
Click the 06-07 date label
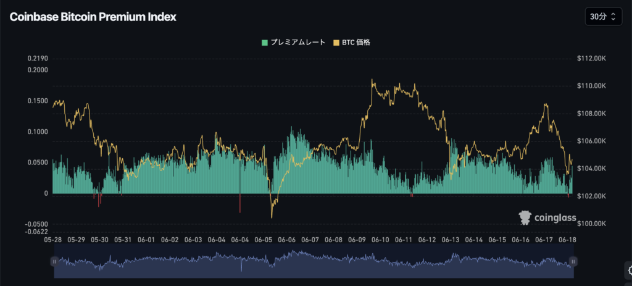point(310,240)
